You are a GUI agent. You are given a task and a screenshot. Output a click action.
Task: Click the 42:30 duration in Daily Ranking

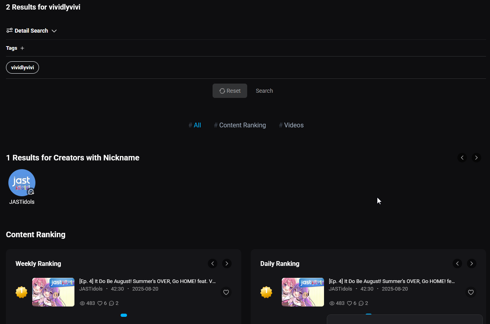tap(367, 289)
